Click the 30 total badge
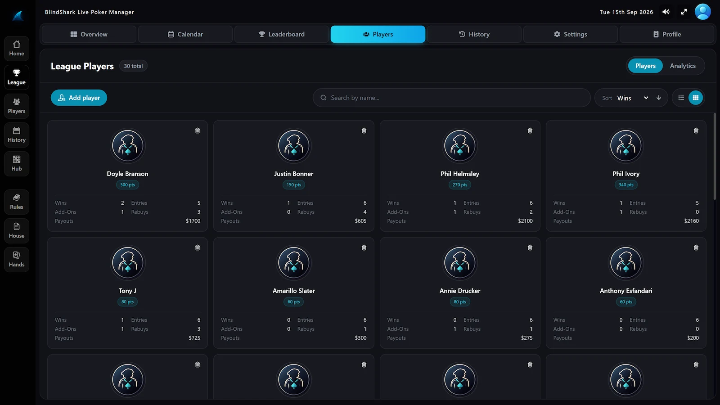720x405 pixels. pyautogui.click(x=133, y=66)
